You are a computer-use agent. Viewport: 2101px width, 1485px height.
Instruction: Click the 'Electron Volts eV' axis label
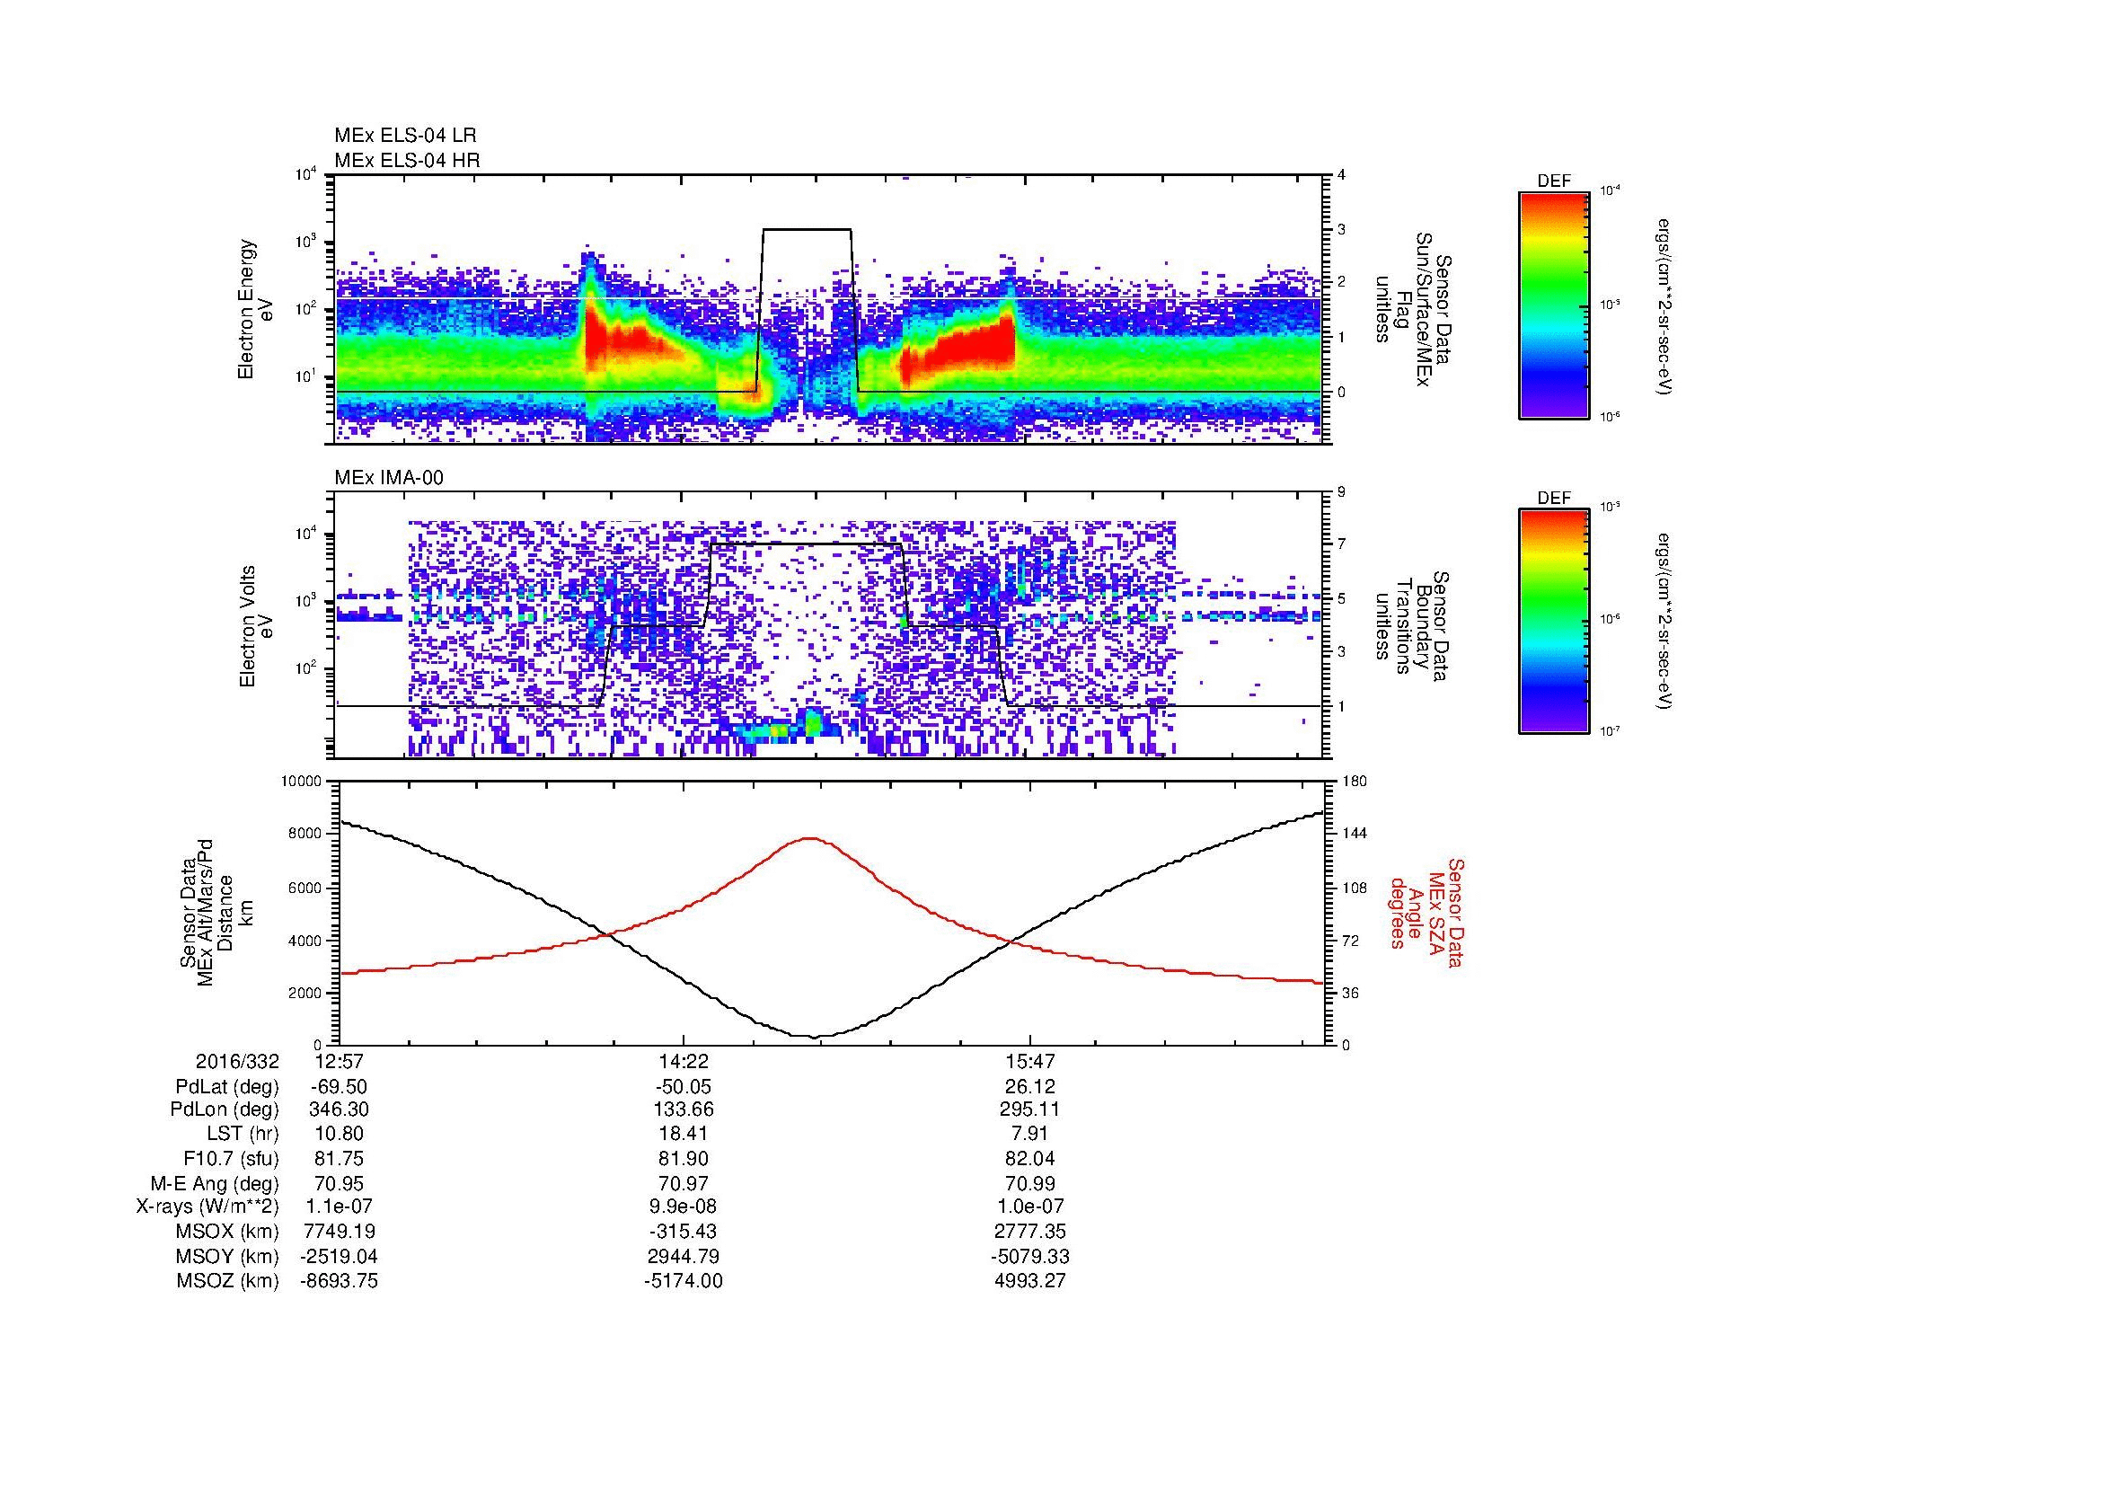(255, 626)
